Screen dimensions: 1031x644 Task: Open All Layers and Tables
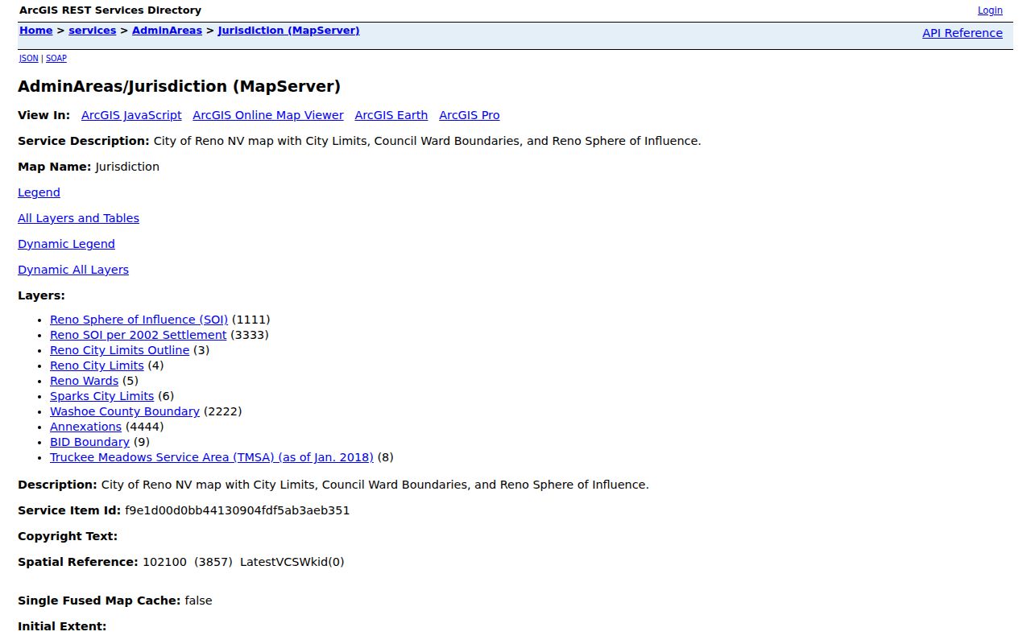point(78,218)
